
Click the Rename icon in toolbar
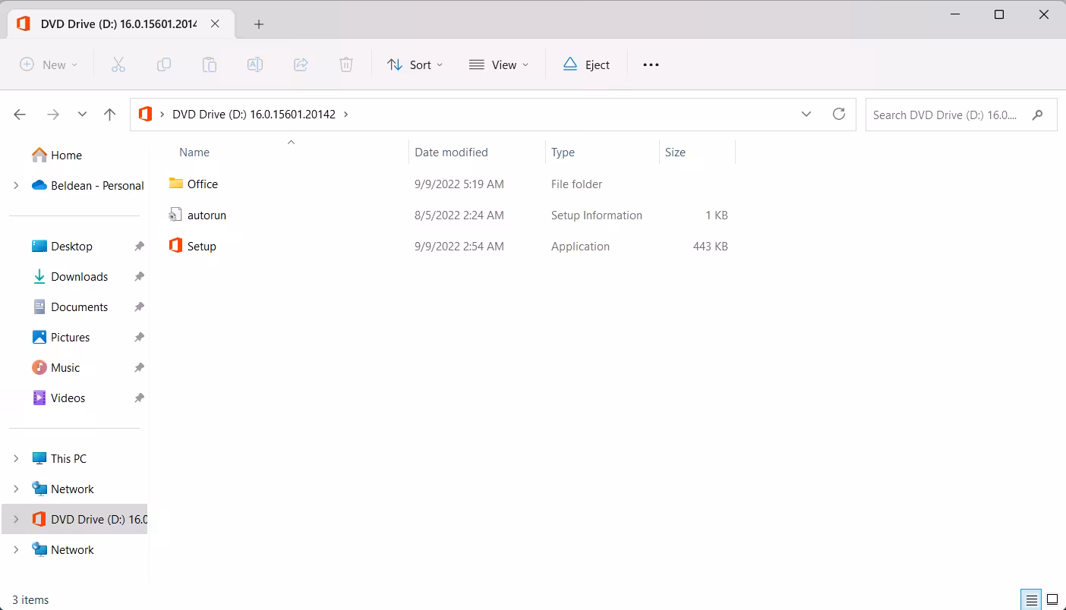(255, 64)
